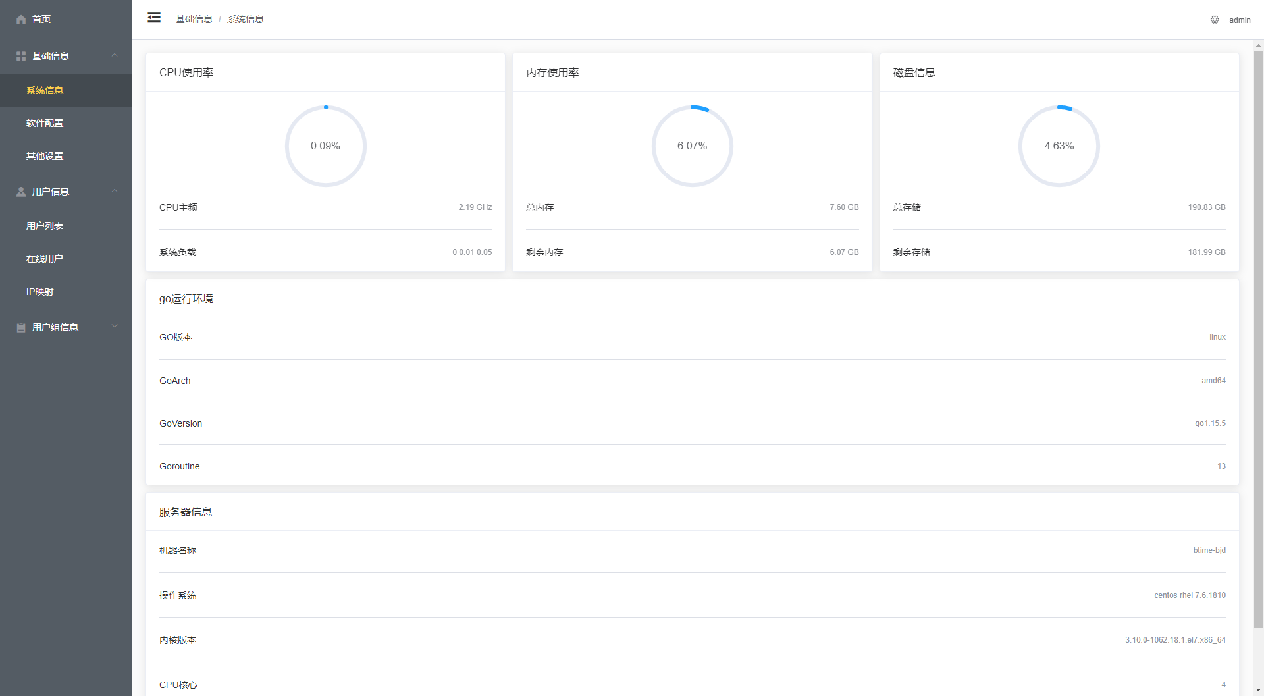Open the 软件配置 menu item
This screenshot has height=696, width=1264.
click(45, 123)
